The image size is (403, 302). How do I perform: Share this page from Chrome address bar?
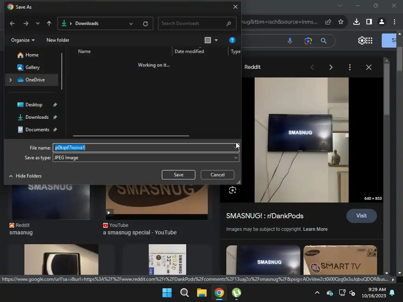click(328, 22)
